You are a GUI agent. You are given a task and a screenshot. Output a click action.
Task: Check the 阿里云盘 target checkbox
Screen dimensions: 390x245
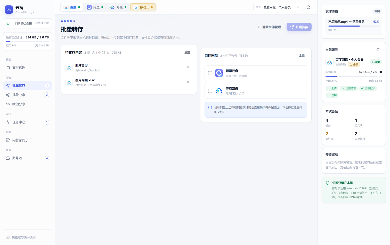210,73
